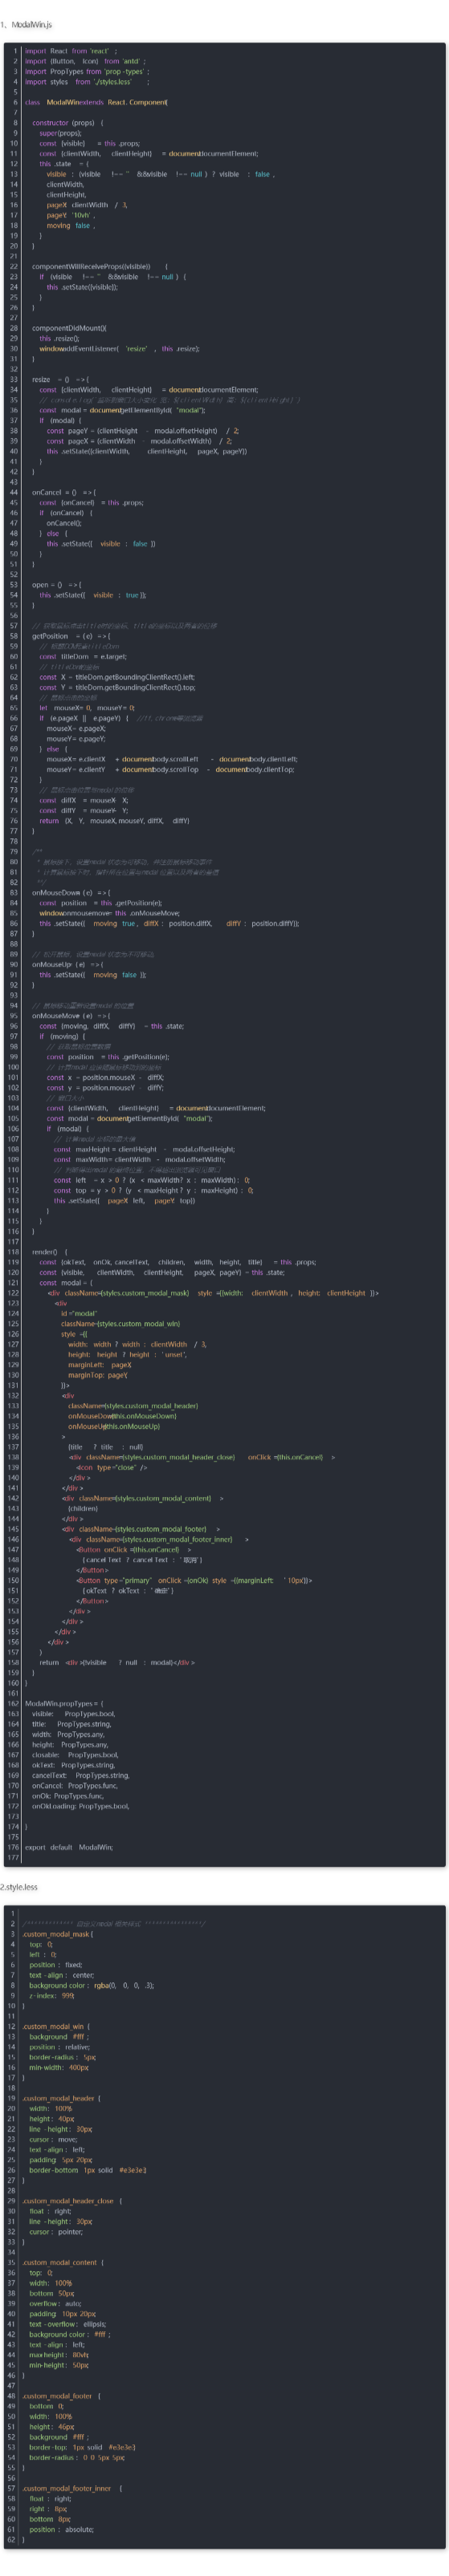Click the 'visible: PropTypes.bool,' line
449x2576 pixels.
point(73,1713)
